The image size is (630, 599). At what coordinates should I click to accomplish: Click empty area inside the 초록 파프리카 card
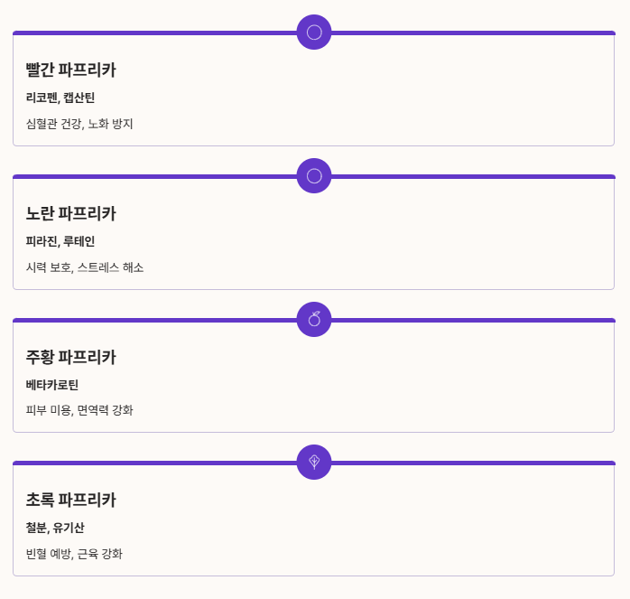click(402, 523)
